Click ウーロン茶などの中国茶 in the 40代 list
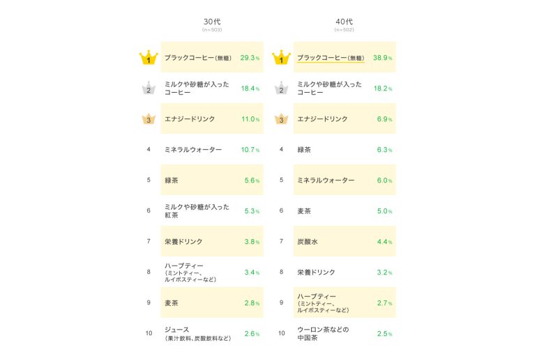 323,333
